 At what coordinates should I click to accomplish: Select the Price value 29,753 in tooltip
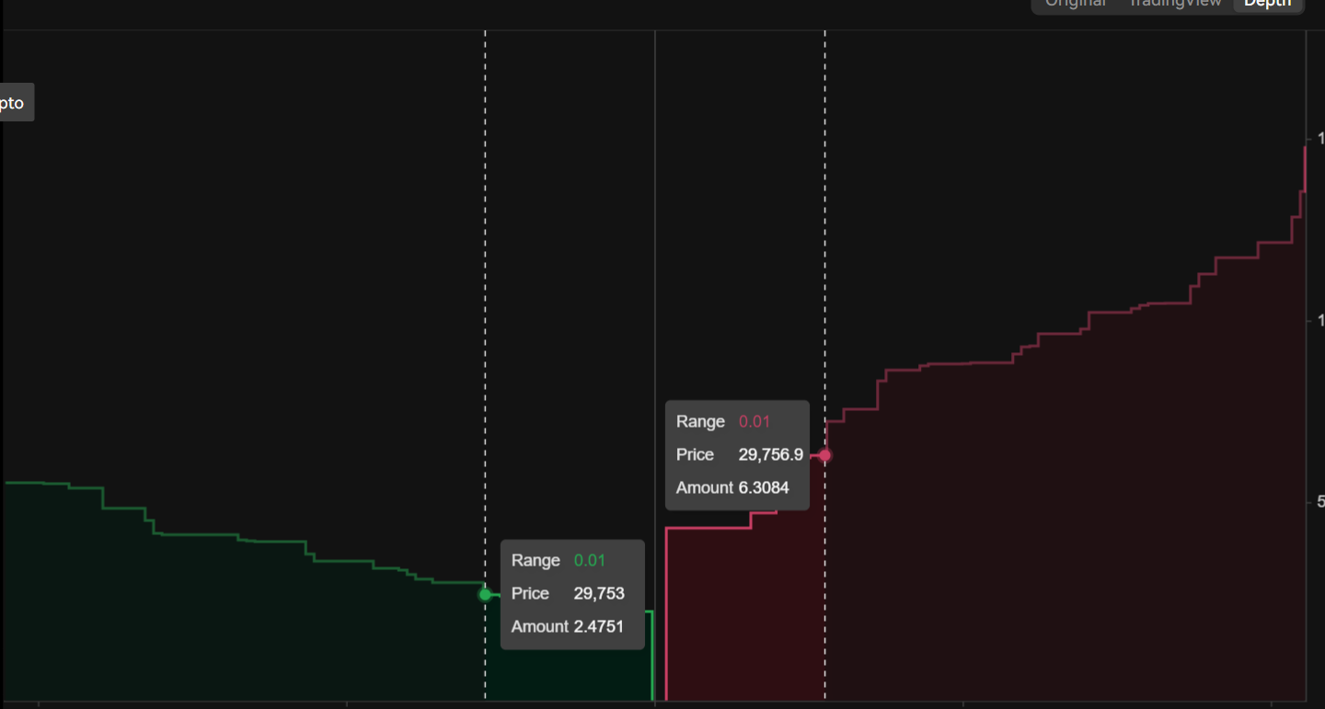click(x=598, y=593)
